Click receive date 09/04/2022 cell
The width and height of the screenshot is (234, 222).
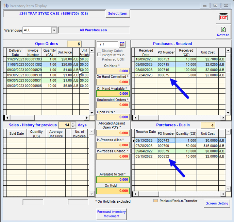tap(146, 151)
